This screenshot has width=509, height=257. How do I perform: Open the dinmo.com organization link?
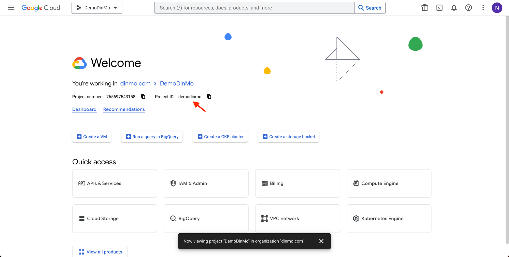135,83
